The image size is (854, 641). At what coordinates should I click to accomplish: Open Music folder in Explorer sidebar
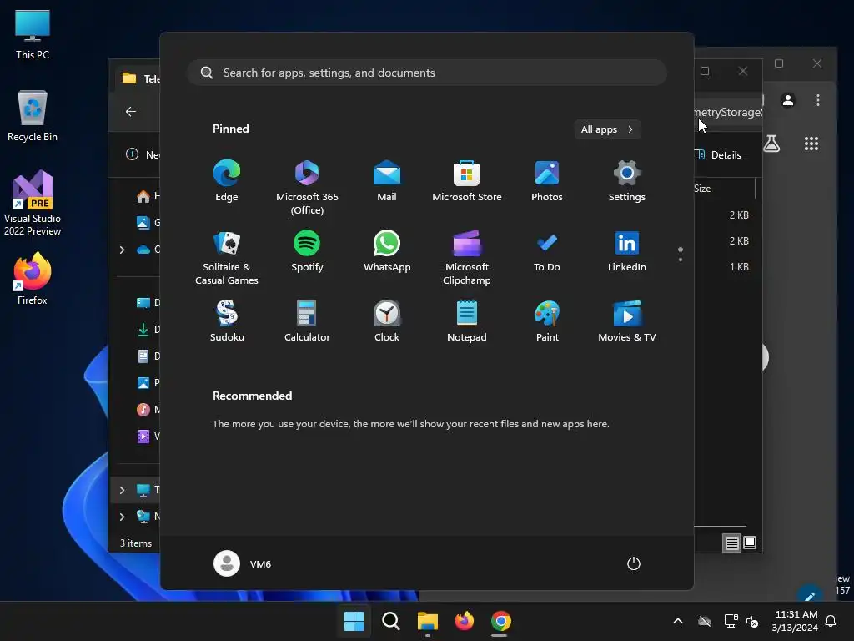pyautogui.click(x=148, y=409)
